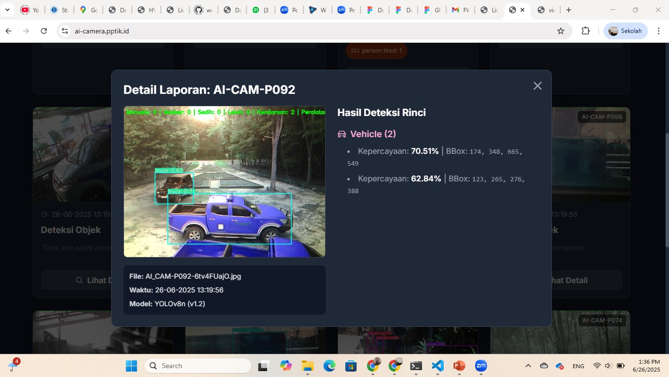Open site information icon in address bar

64,31
